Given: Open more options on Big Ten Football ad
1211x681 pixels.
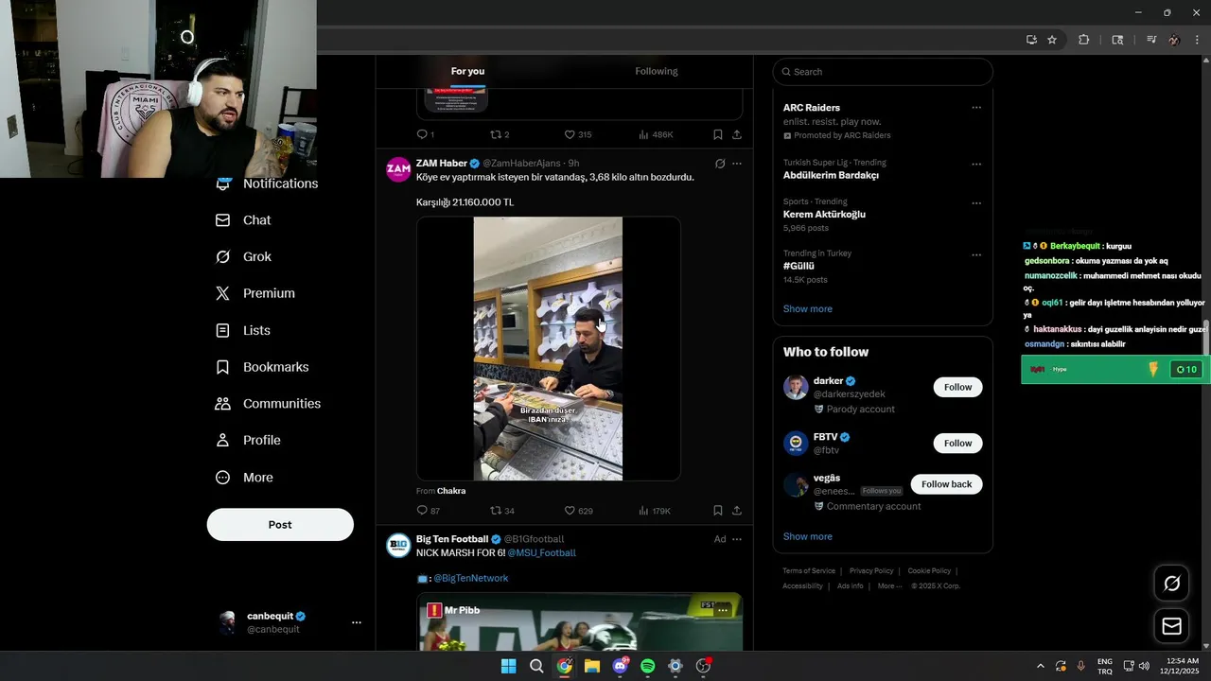Looking at the screenshot, I should coord(737,539).
